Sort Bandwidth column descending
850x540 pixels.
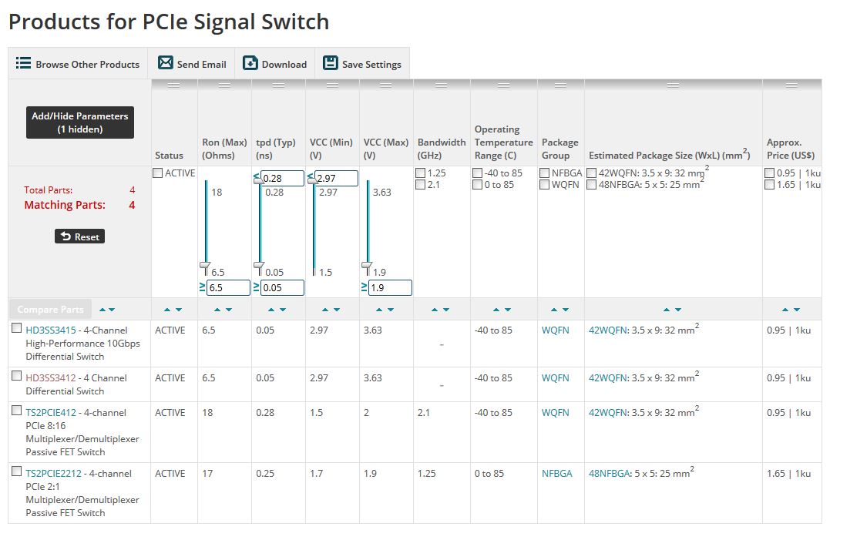click(x=446, y=310)
